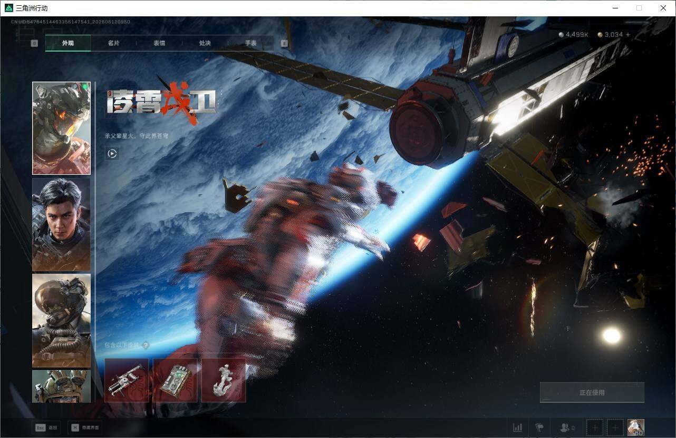Click the 承父辈星火，守此界苍穹 tagline
This screenshot has height=438, width=676.
point(137,136)
